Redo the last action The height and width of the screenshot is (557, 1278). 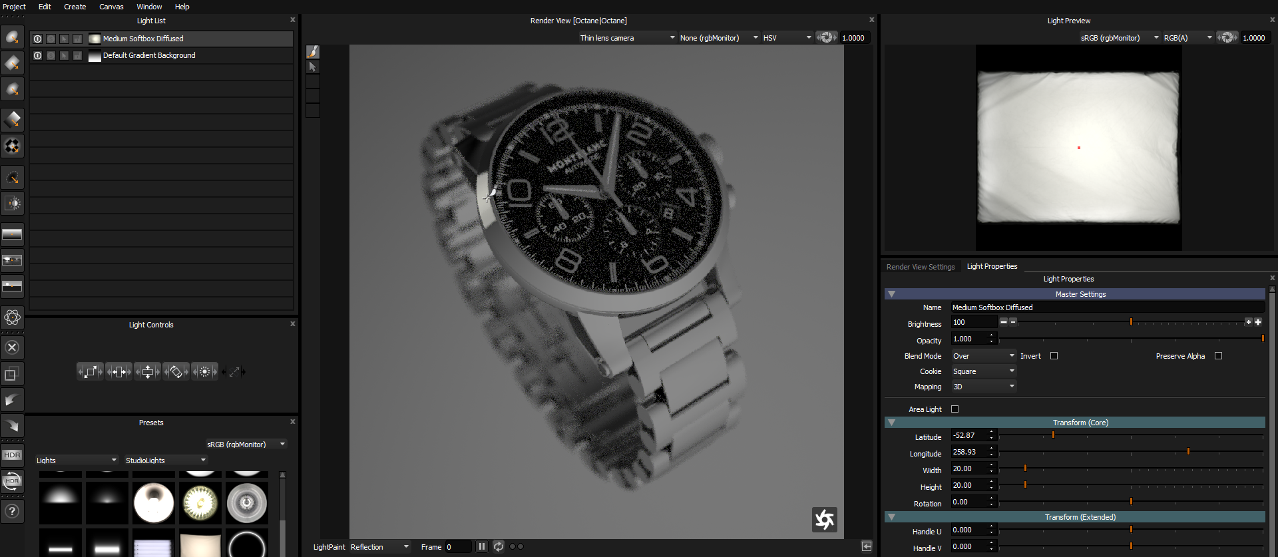coord(12,426)
